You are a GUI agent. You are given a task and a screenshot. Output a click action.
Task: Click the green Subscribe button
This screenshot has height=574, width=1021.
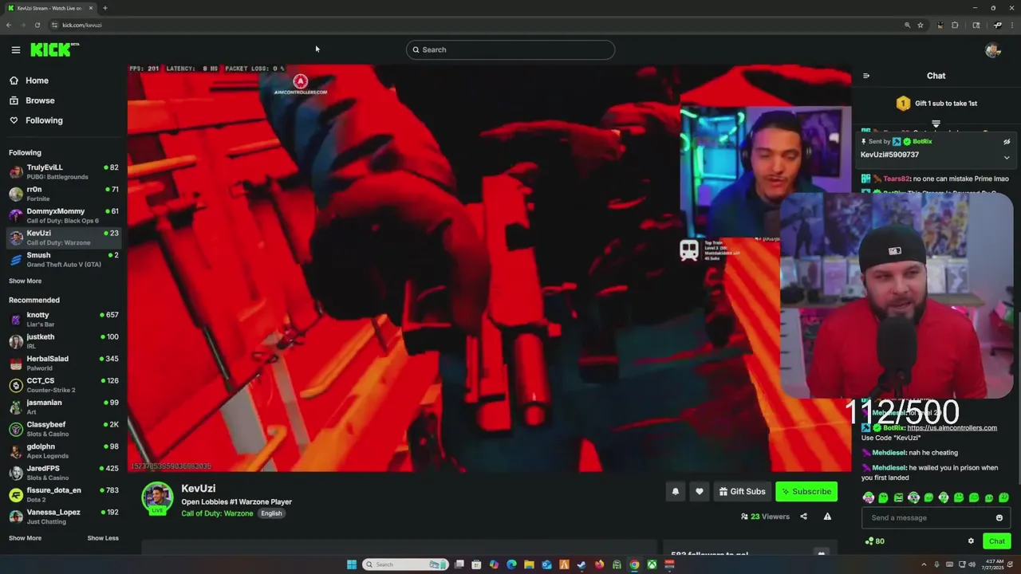806,492
